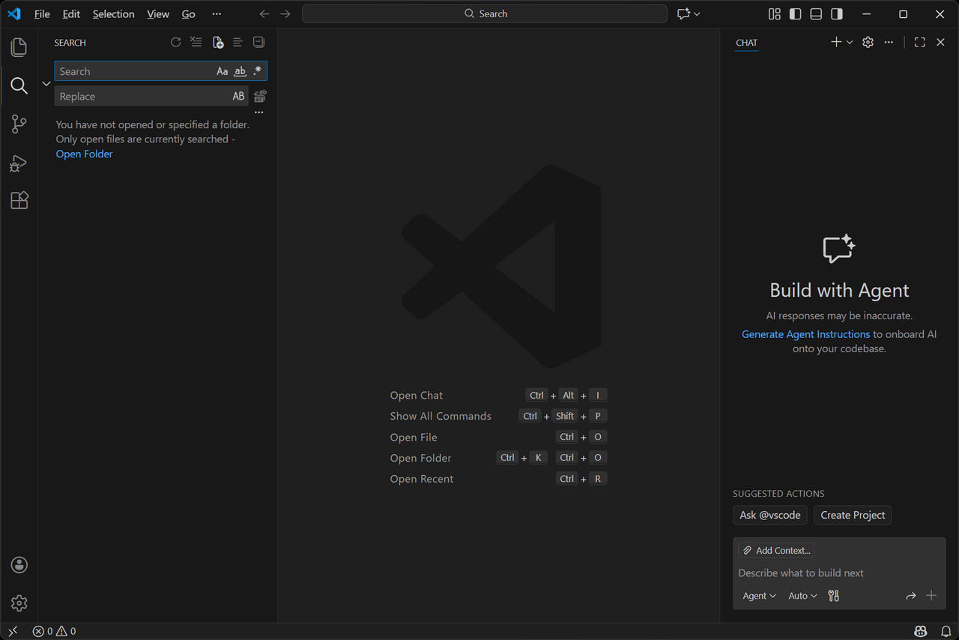Click Replace All icon

260,96
